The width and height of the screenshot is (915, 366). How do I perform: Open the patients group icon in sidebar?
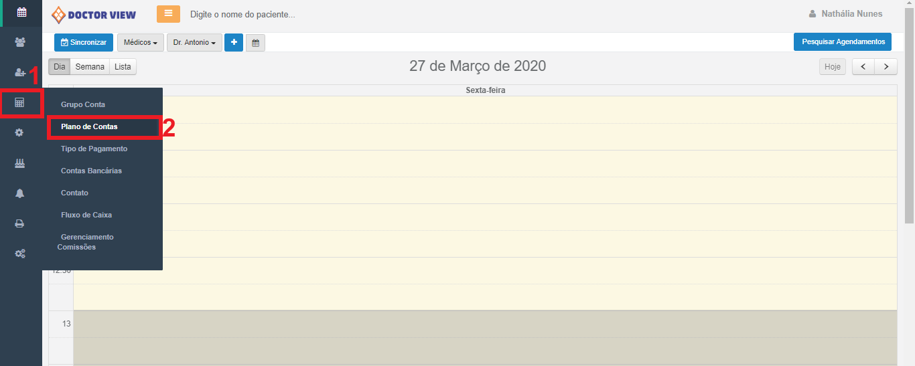[20, 42]
